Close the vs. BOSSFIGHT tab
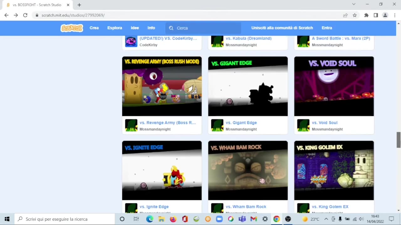The width and height of the screenshot is (401, 225). tap(68, 5)
